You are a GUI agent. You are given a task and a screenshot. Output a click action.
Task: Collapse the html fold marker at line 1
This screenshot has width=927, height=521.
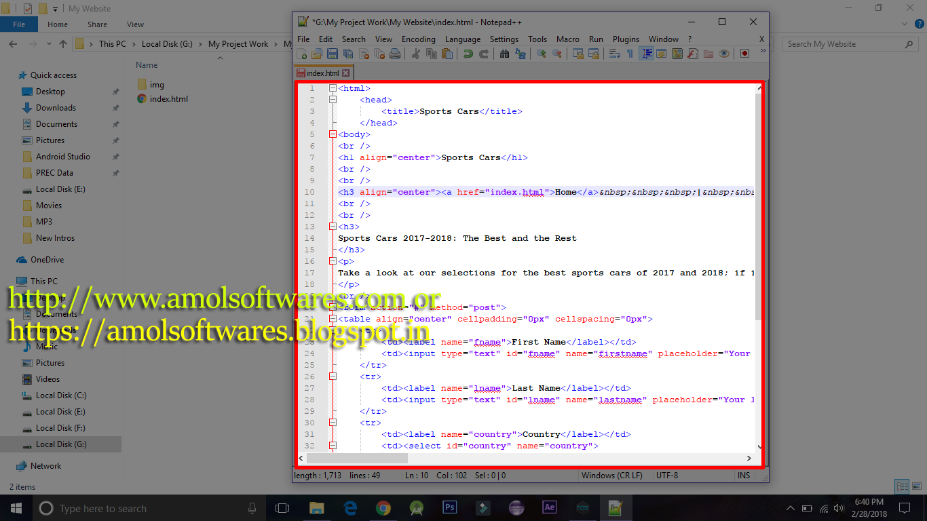tap(332, 88)
